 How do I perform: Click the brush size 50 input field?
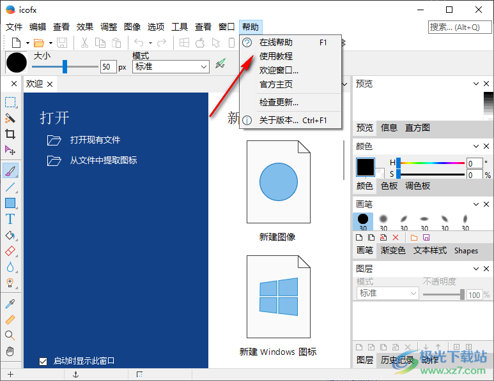(x=109, y=67)
